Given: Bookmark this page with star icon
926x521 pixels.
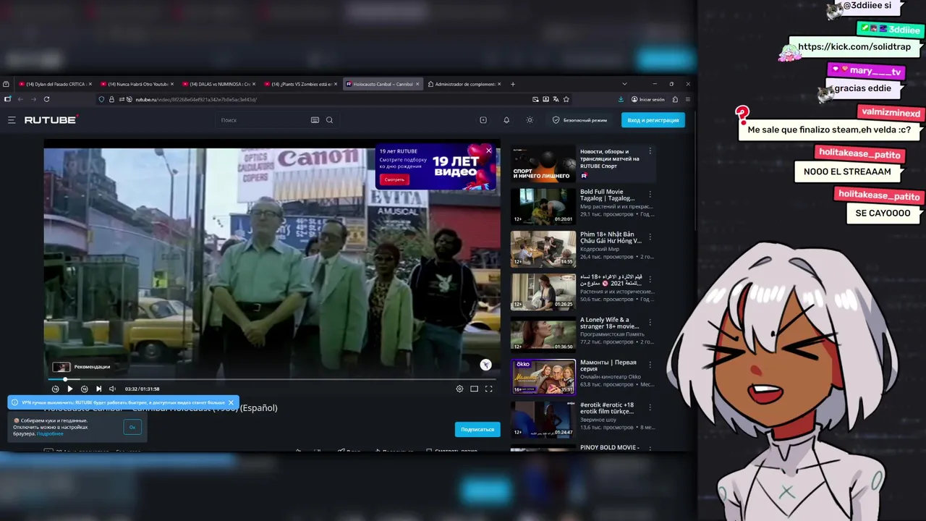Looking at the screenshot, I should coord(566,99).
